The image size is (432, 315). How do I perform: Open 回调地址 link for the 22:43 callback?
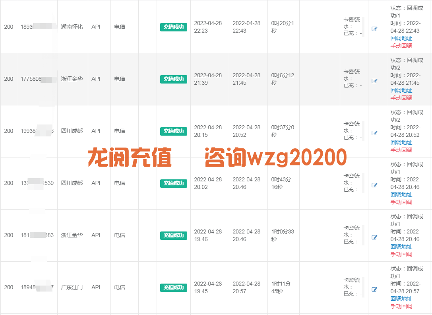click(x=401, y=38)
